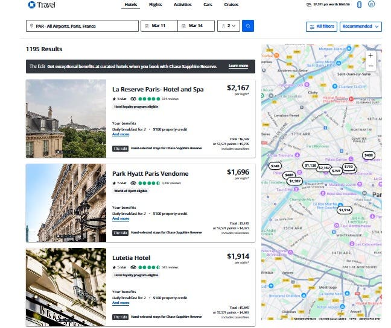Click Learn more in The Edit banner

pyautogui.click(x=238, y=66)
